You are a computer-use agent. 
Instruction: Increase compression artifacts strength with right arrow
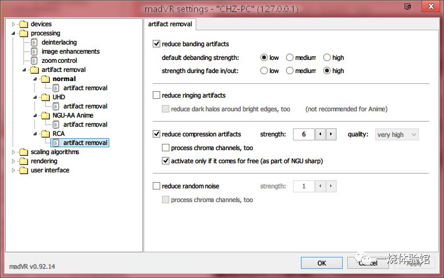tap(331, 135)
